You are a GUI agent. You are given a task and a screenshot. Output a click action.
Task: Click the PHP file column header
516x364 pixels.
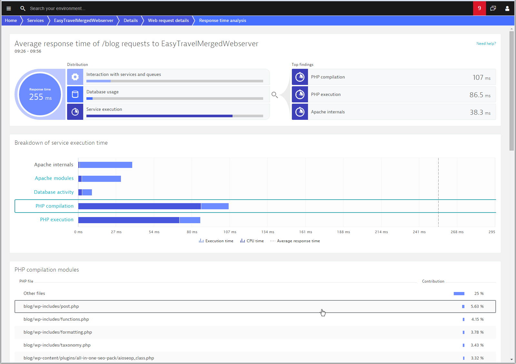(x=26, y=281)
